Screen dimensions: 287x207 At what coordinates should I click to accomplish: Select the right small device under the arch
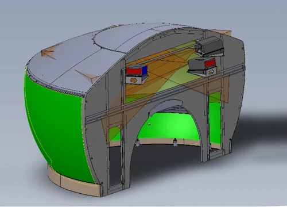tap(174, 143)
